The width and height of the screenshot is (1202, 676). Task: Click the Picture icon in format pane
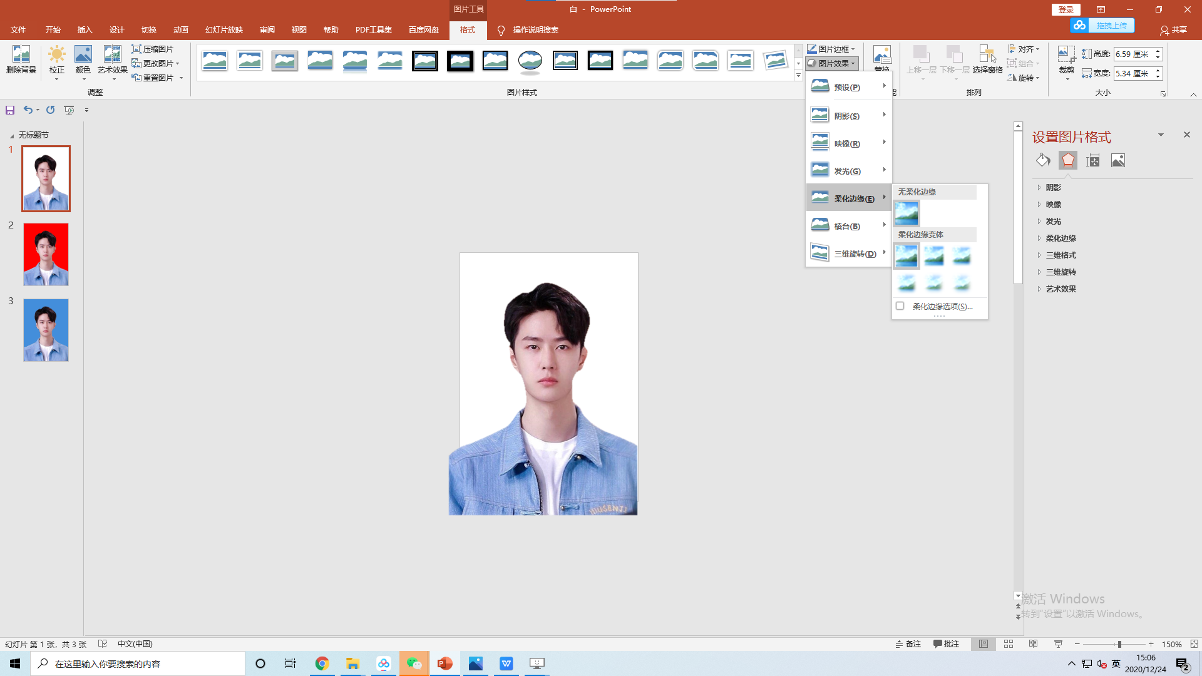point(1117,161)
